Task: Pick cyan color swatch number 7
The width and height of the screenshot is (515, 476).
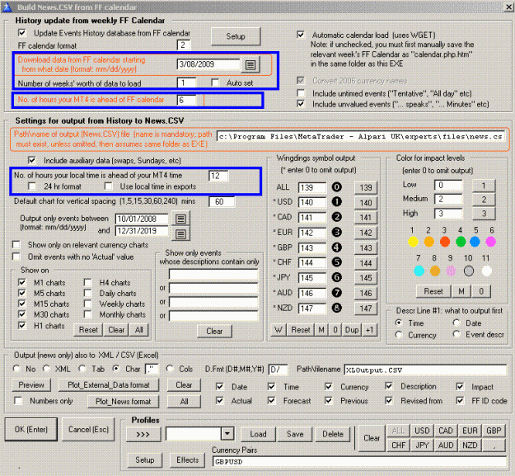Action: tap(419, 271)
